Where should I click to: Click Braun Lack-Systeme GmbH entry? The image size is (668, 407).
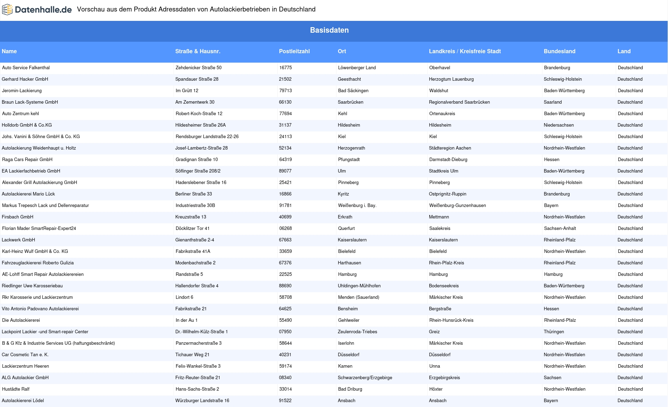pos(30,102)
